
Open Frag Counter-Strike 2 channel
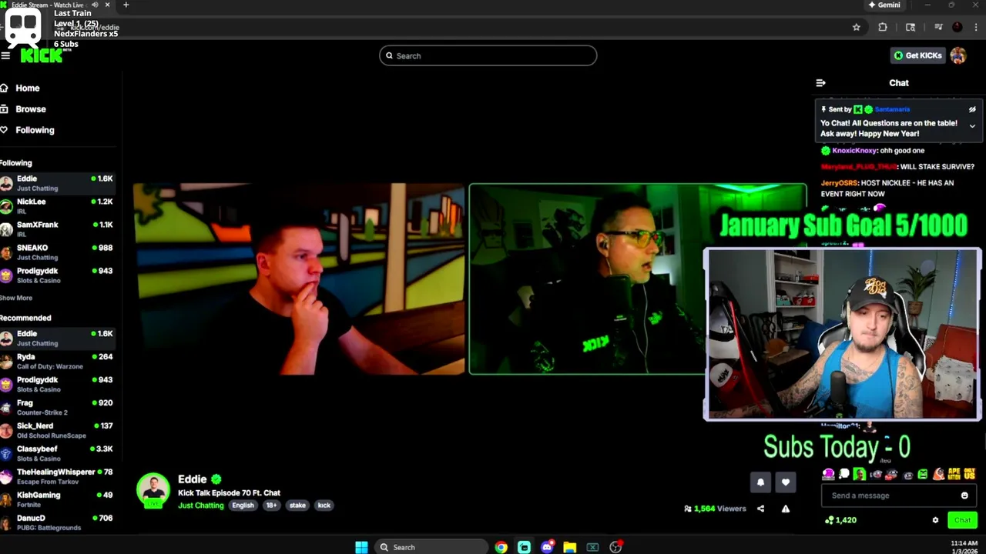(57, 407)
